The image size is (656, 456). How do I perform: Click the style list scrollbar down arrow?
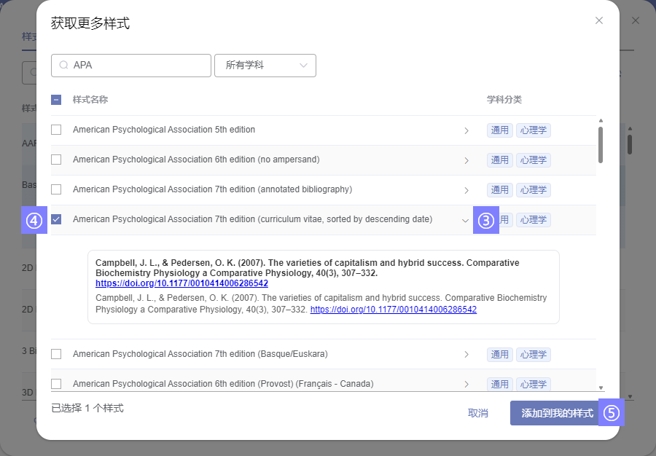coord(601,388)
